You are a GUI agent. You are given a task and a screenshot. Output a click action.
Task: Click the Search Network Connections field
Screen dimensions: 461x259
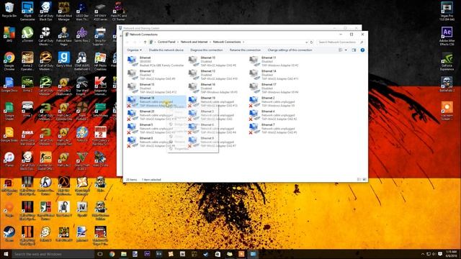click(341, 42)
